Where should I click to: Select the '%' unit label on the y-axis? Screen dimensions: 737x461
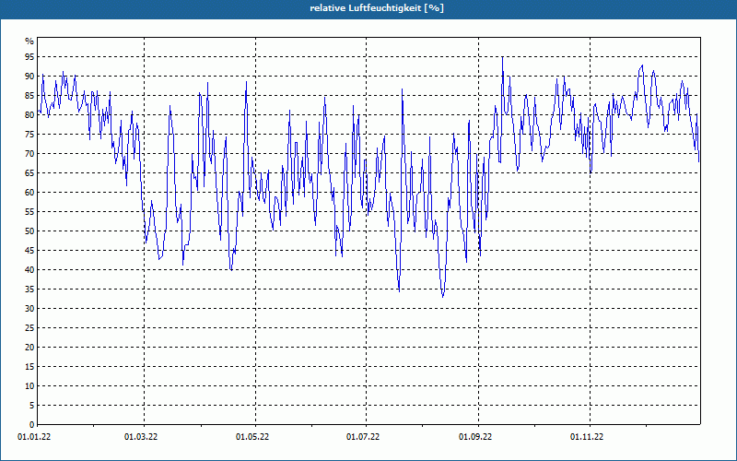point(29,41)
